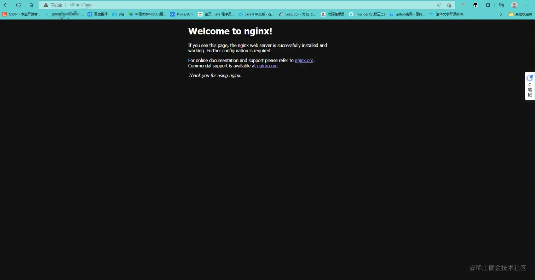Follow the nginx.com link
Screen dimensions: 535x280
pyautogui.click(x=267, y=66)
